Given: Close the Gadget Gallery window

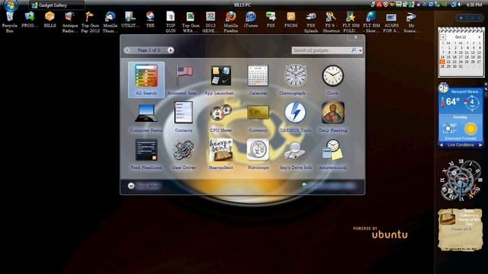Looking at the screenshot, I should pyautogui.click(x=356, y=37).
